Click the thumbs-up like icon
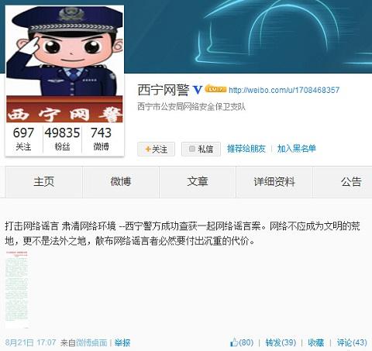The height and width of the screenshot is (351, 372). 234,342
